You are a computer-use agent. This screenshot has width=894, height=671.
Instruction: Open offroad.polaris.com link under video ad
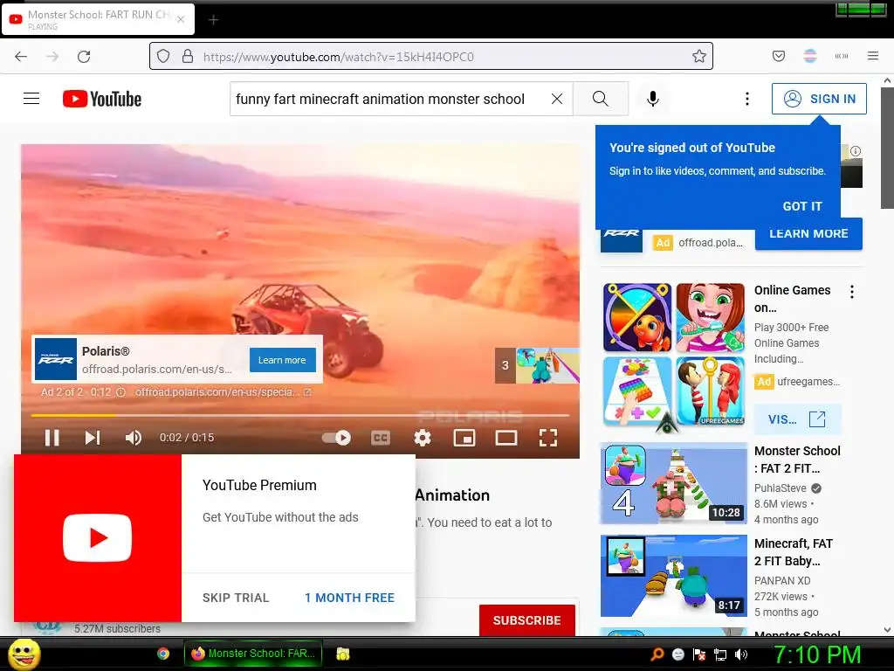(223, 392)
